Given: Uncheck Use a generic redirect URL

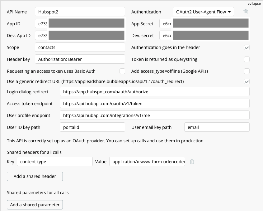Looking at the screenshot, I should click(247, 81).
